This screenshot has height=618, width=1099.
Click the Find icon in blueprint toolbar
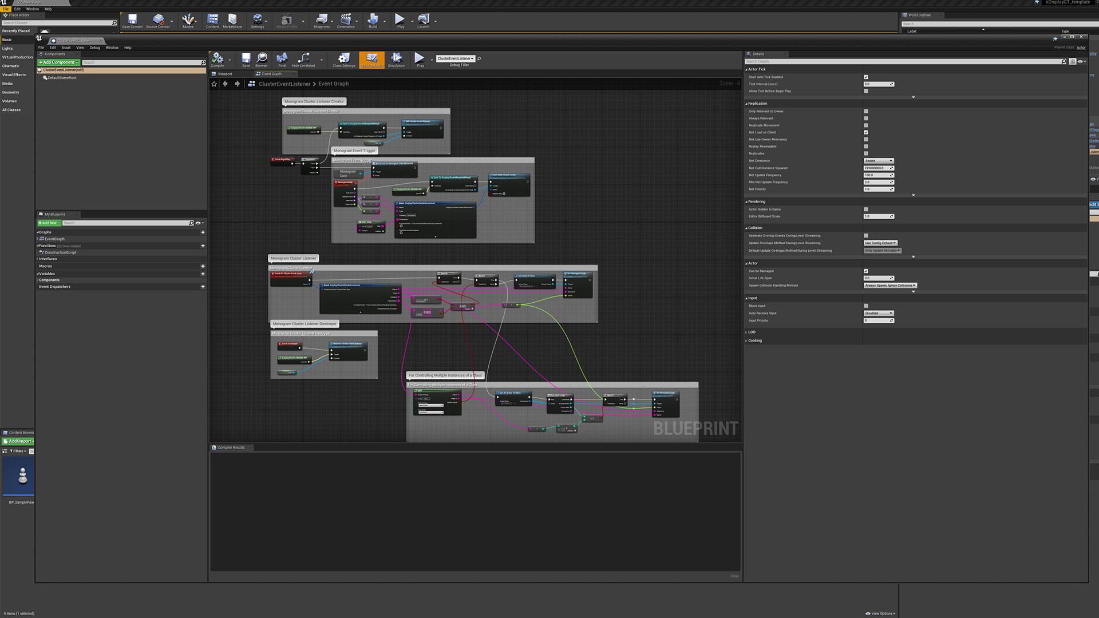pos(282,58)
